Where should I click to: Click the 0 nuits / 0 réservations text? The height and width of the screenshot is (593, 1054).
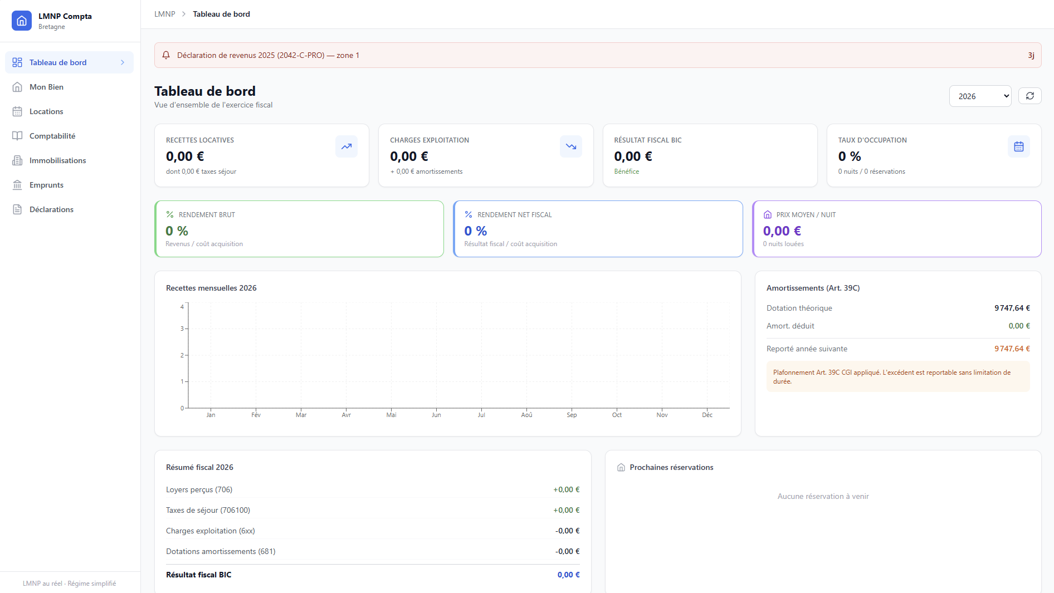point(871,171)
